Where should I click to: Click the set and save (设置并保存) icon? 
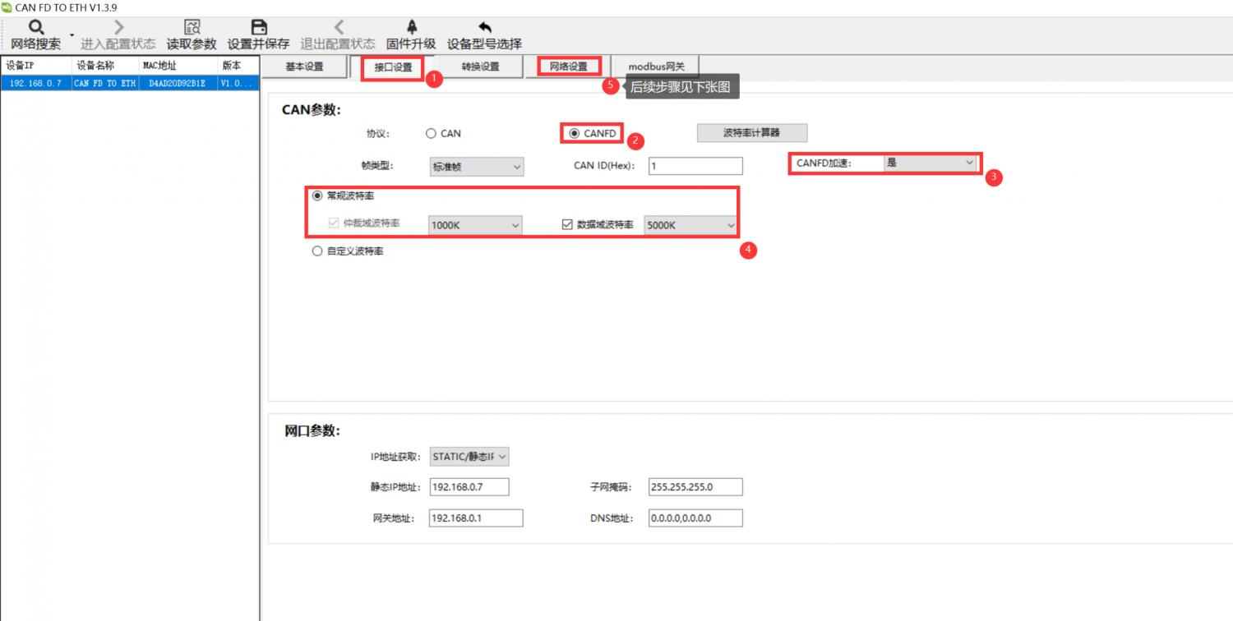[258, 28]
